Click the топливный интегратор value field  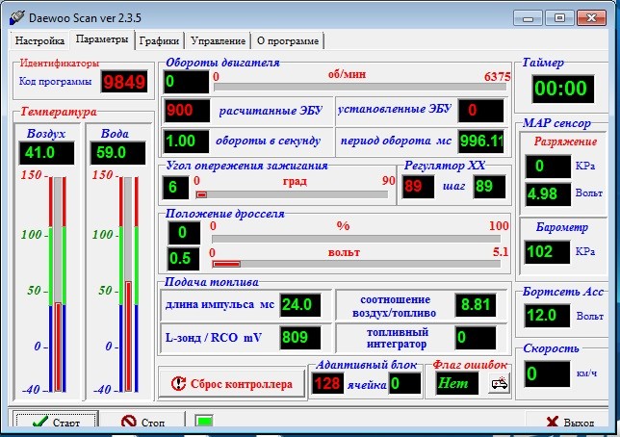tap(476, 338)
